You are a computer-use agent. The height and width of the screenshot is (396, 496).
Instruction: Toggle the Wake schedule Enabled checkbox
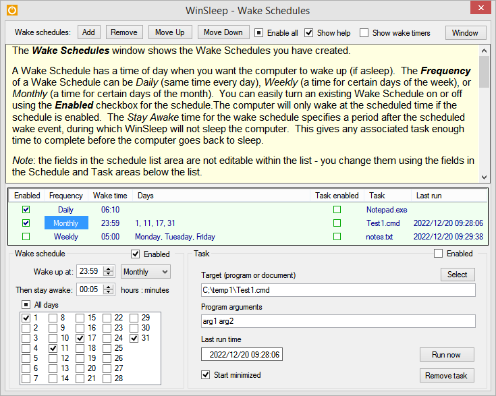(x=136, y=254)
